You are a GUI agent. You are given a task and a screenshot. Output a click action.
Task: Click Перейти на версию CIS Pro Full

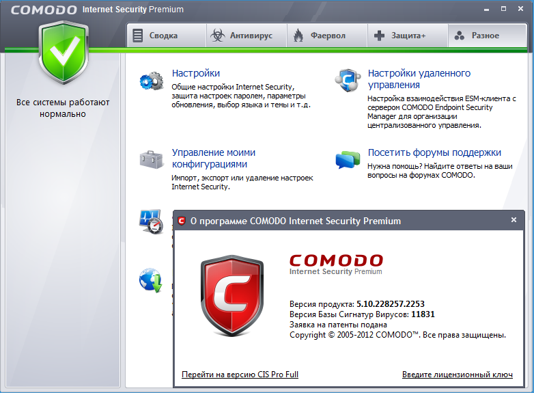tap(240, 375)
